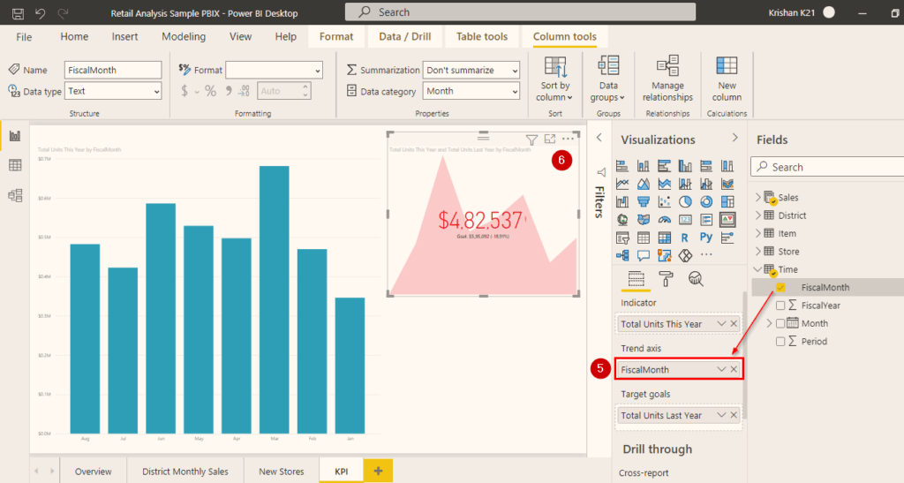Select the globe map visual
Screen dimensions: 904x483
[622, 220]
